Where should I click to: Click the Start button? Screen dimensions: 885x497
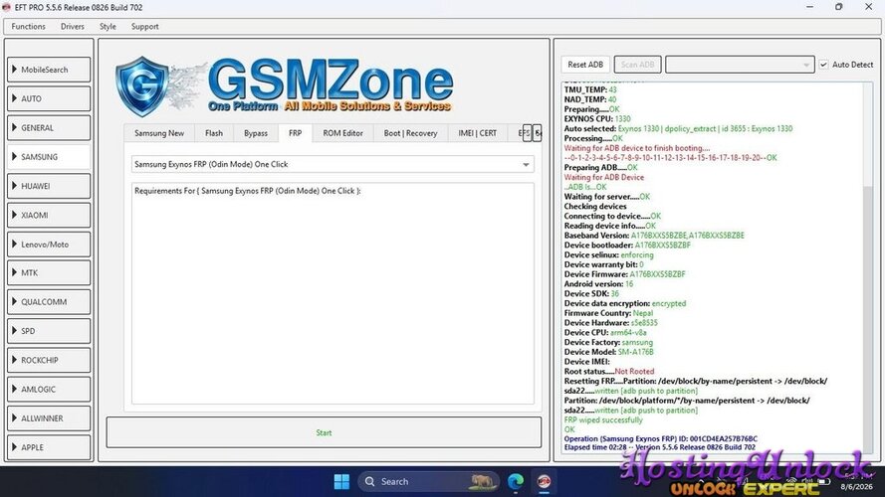324,432
